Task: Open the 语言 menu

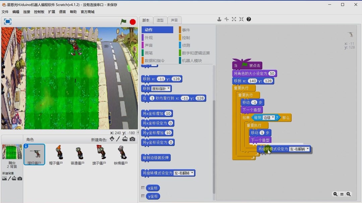Action: 62,11
